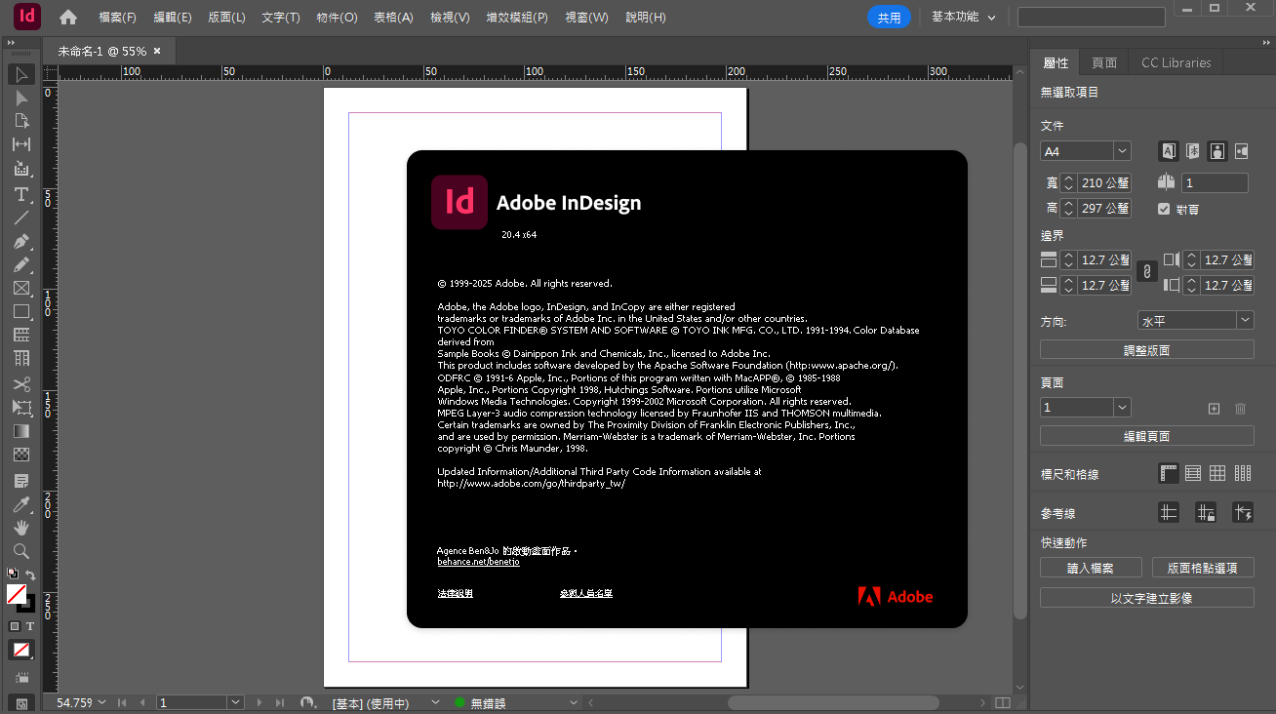Select the Note tool
Image resolution: width=1276 pixels, height=714 pixels.
click(21, 481)
